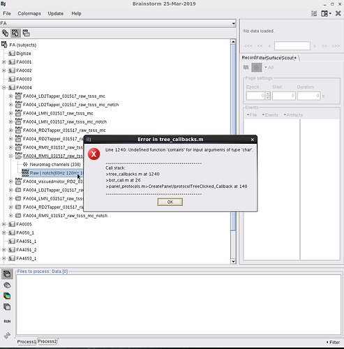Select the process matrices icon
Image resolution: width=344 pixels, height=349 pixels.
point(7,307)
